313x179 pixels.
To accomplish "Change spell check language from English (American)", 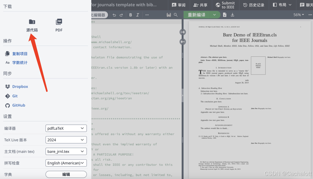I will (x=66, y=163).
